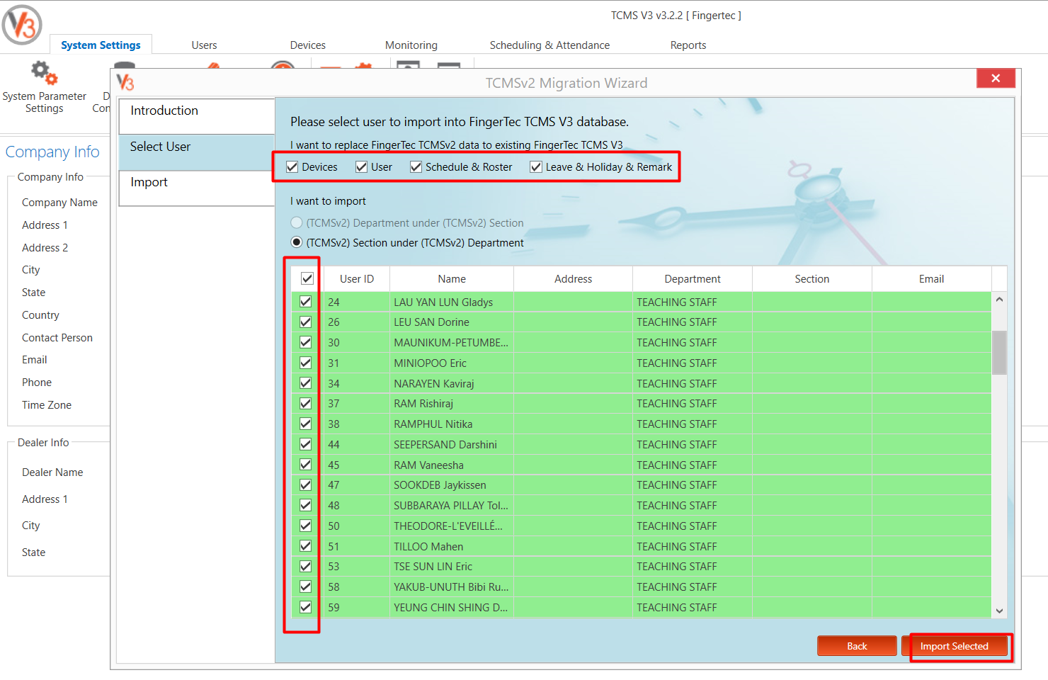Deselect the user ID 50 checkbox

pos(305,526)
